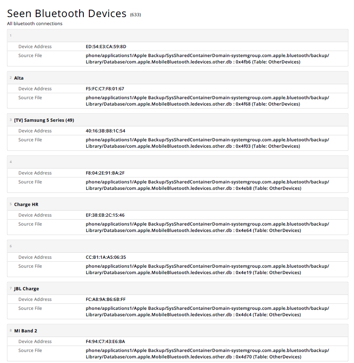
Task: Click device address ED:54:E3:CA:59:8D
Action: [106, 46]
